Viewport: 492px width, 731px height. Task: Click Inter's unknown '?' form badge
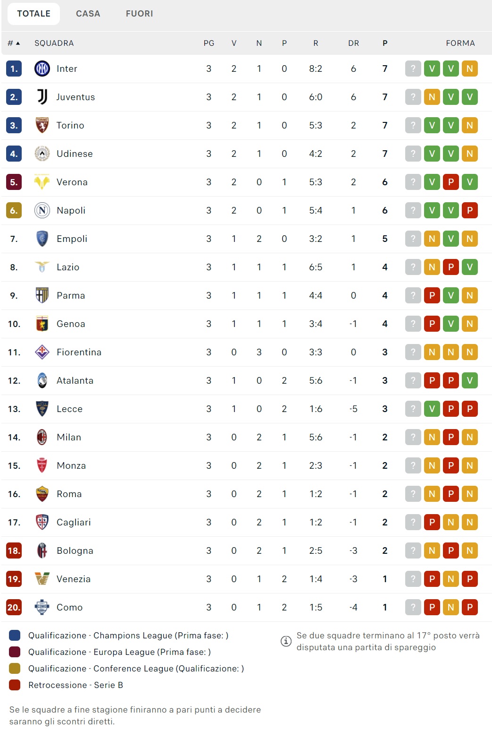(x=413, y=69)
